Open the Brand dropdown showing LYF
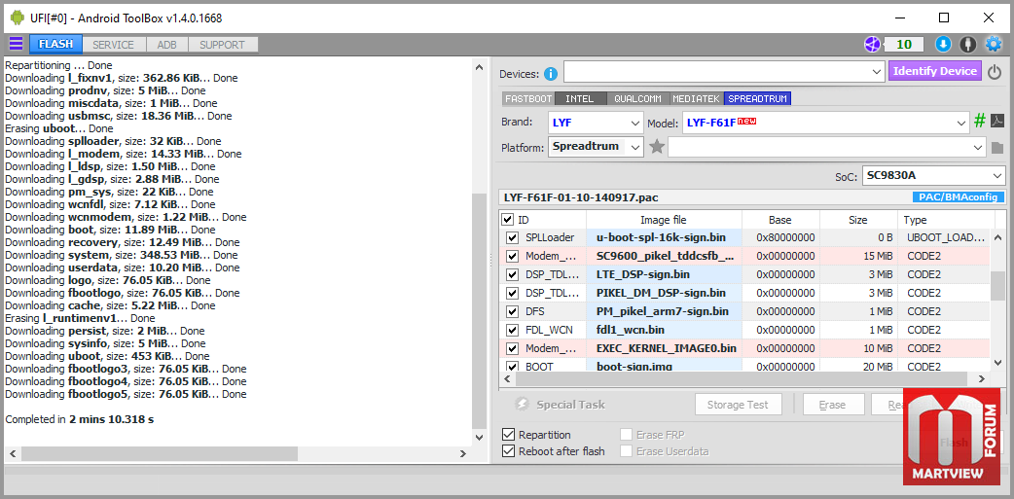The image size is (1014, 499). [596, 123]
